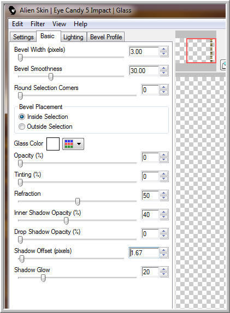
Task: Open the View menu
Action: (x=59, y=24)
